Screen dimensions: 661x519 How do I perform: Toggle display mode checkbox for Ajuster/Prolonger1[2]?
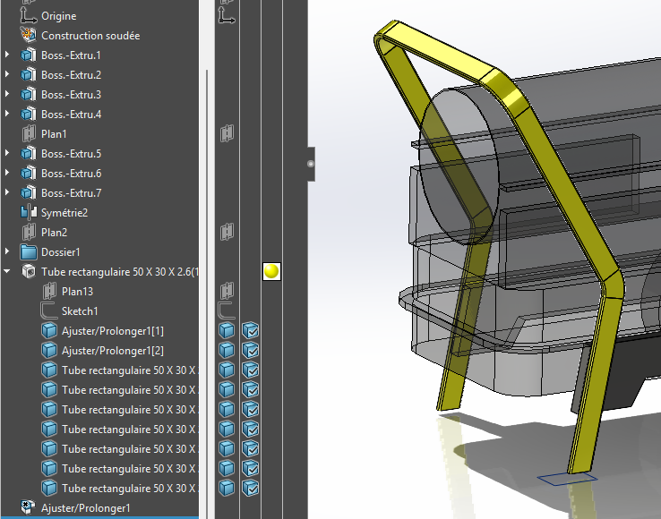pyautogui.click(x=251, y=351)
